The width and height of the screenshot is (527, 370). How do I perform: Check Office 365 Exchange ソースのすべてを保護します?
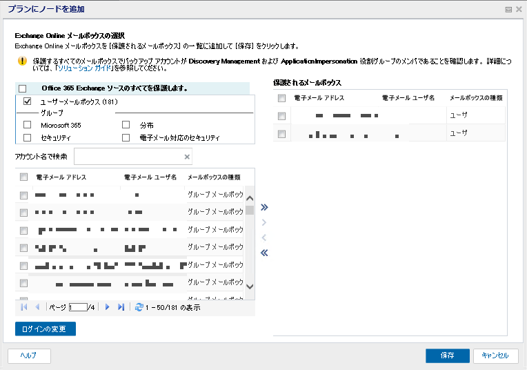[23, 88]
